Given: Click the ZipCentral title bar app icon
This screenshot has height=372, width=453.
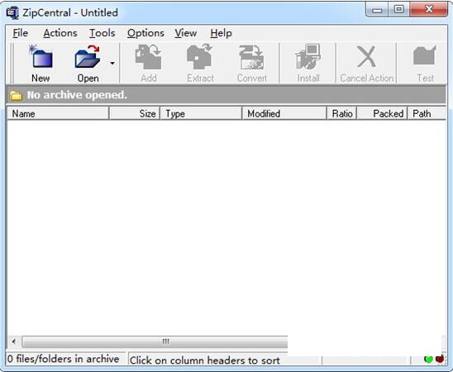Looking at the screenshot, I should click(x=12, y=12).
